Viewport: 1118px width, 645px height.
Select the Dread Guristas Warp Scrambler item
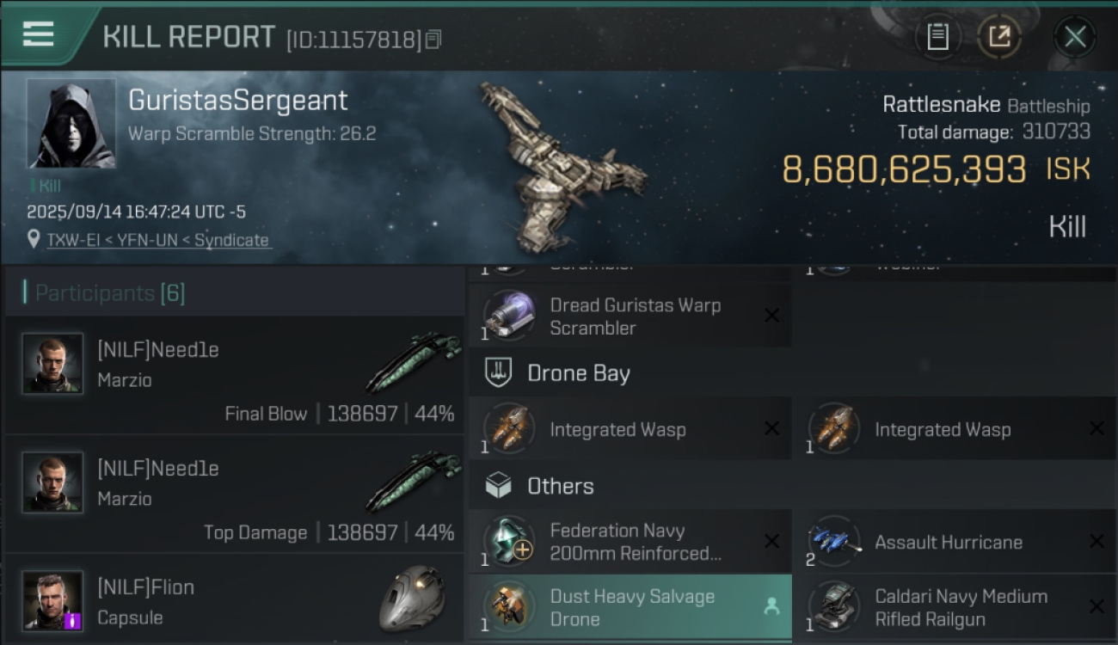coord(635,316)
